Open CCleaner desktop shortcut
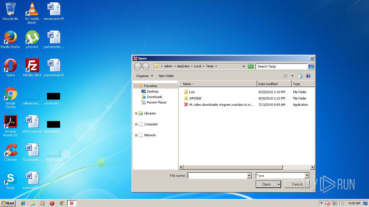The width and height of the screenshot is (369, 207). point(10,152)
